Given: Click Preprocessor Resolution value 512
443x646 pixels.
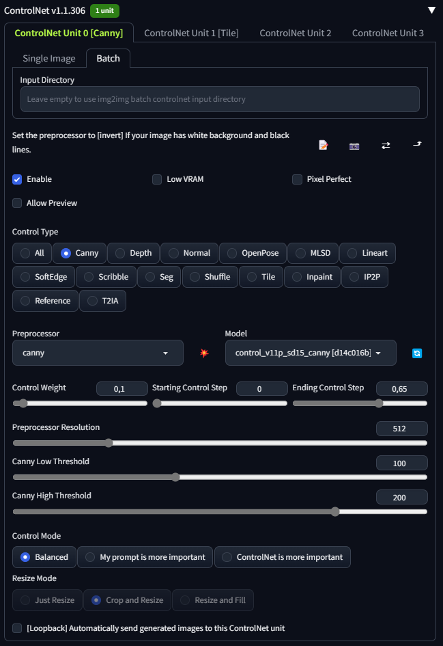Looking at the screenshot, I should point(402,429).
